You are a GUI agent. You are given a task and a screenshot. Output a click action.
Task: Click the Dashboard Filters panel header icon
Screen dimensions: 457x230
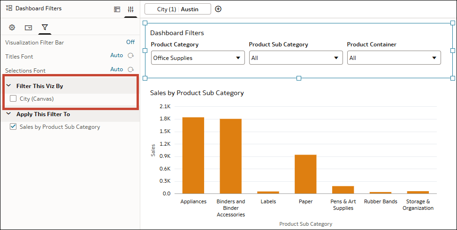[9, 8]
